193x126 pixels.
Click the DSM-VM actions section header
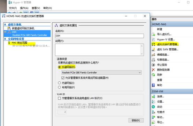(172, 91)
